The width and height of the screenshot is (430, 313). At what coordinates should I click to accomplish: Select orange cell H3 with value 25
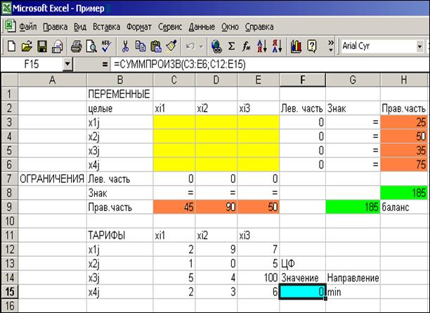click(x=404, y=122)
